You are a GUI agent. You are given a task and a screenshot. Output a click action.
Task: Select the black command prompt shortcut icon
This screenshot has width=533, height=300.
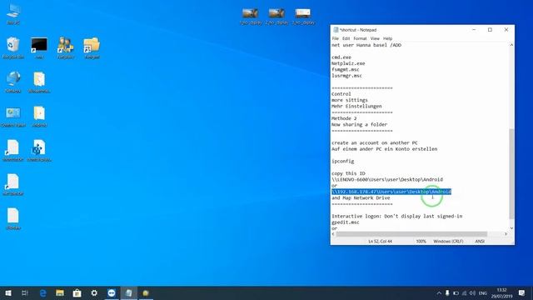39,48
